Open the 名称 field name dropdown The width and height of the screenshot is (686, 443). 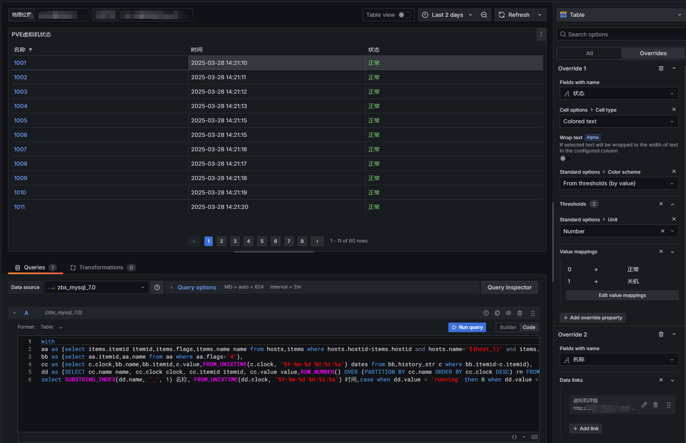click(x=619, y=359)
